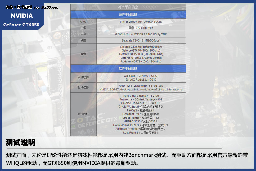Click 'Crysis Warhead《孤岛危机:弹头》' line
This screenshot has height=171, width=256.
point(141,107)
